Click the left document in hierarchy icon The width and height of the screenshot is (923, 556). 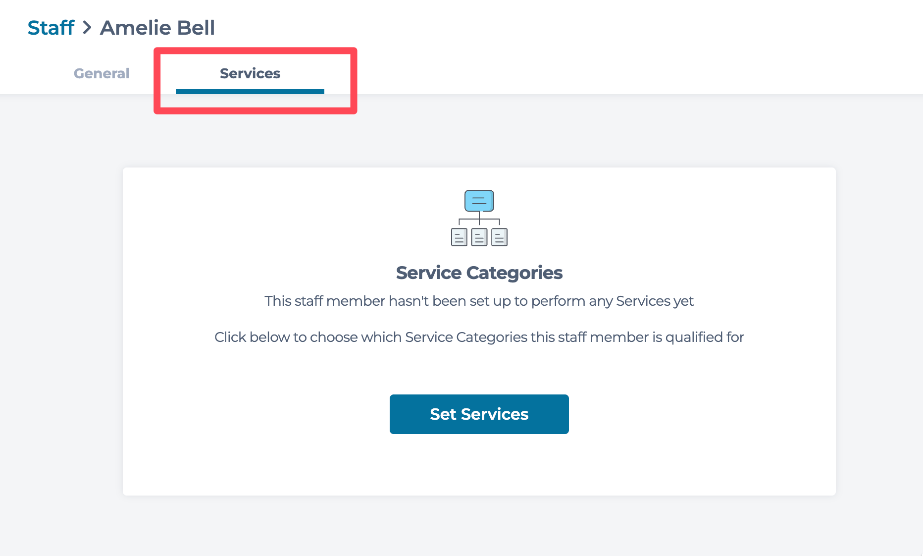click(459, 237)
